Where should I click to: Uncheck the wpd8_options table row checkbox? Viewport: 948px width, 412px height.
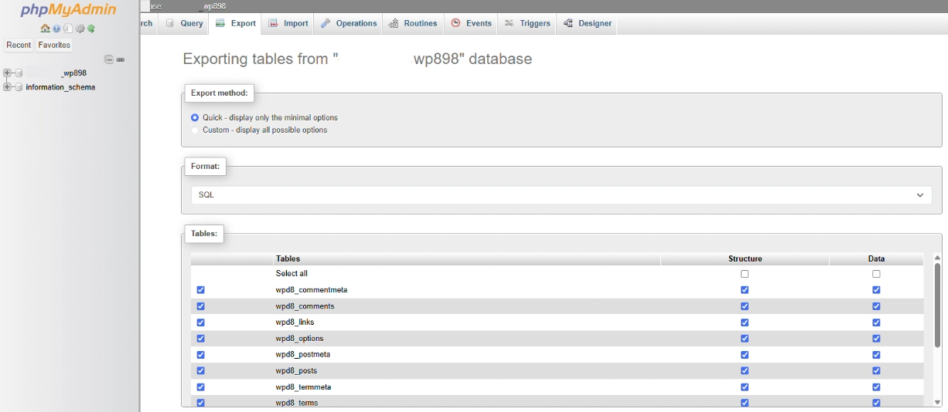(x=201, y=339)
